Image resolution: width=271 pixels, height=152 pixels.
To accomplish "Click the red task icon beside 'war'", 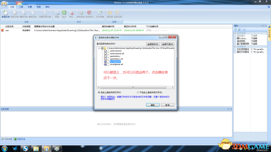I will coord(3,30).
